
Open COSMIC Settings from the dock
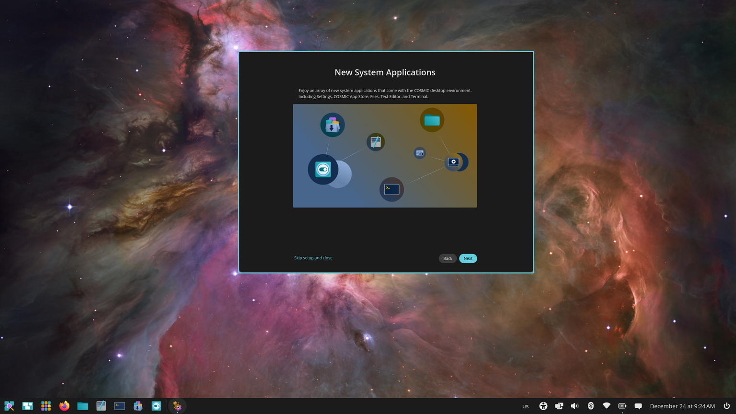pos(156,406)
